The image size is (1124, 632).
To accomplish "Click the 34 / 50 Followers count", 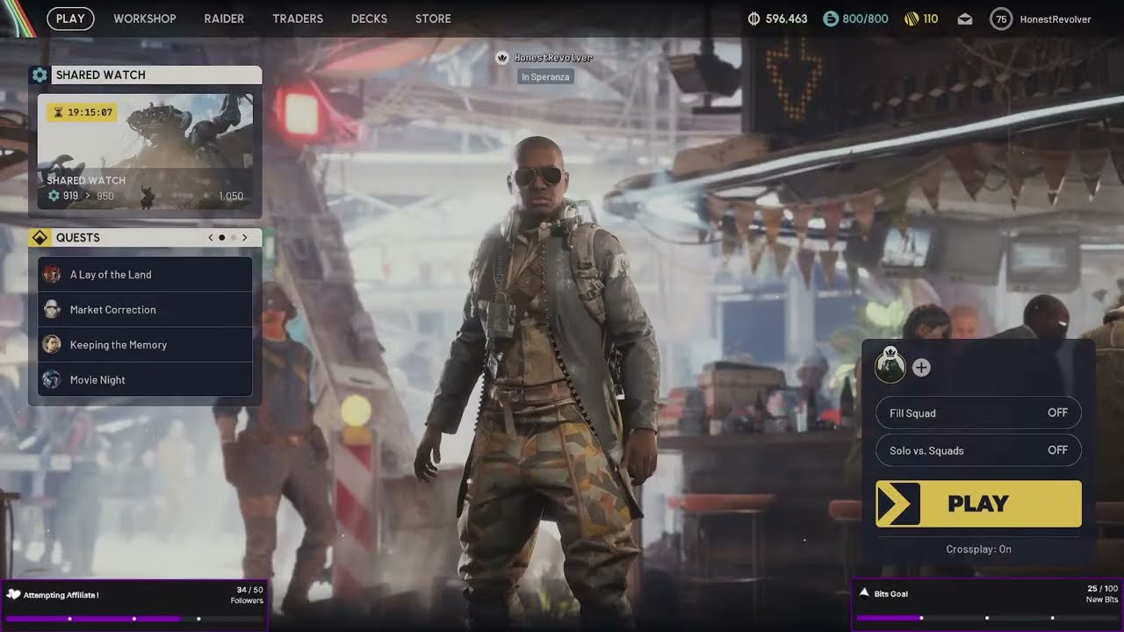I will coord(249,595).
